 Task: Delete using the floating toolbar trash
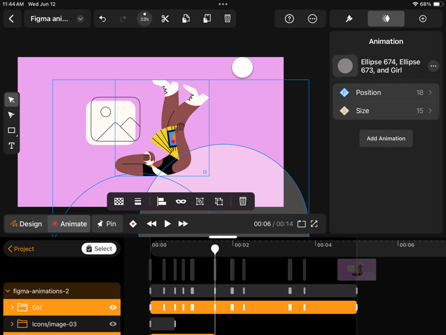(x=243, y=201)
